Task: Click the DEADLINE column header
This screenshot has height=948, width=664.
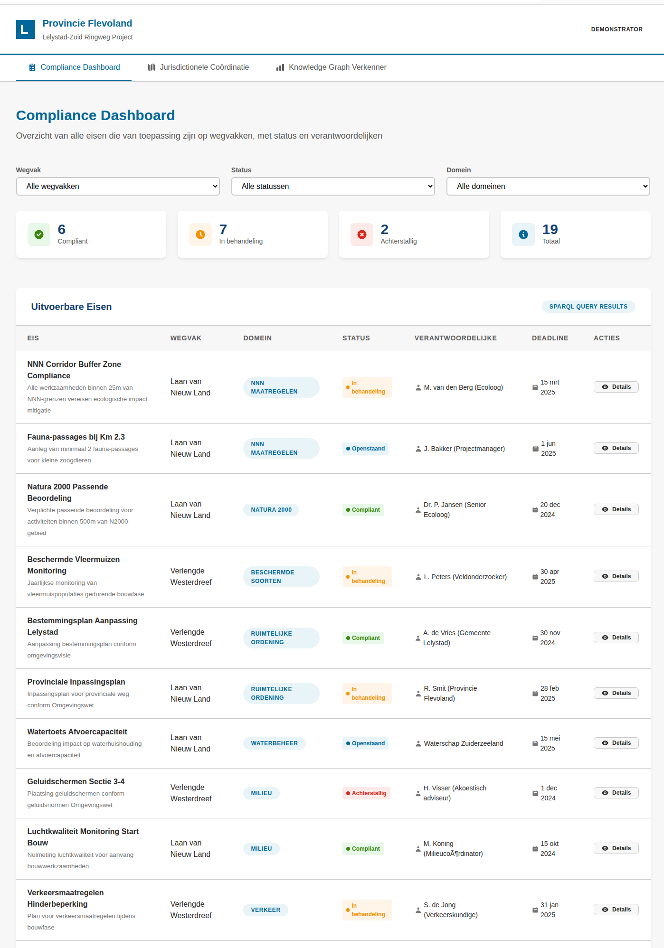Action: [550, 338]
